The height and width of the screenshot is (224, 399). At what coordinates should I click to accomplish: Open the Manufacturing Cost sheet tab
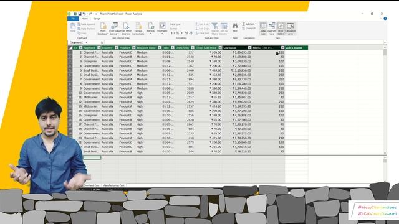[x=113, y=185]
